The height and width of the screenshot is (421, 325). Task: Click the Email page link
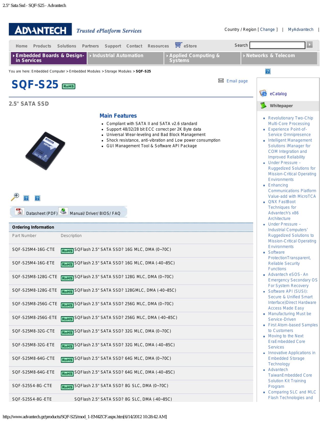[237, 81]
